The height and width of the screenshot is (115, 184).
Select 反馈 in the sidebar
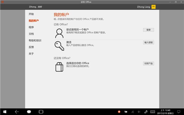click(31, 47)
